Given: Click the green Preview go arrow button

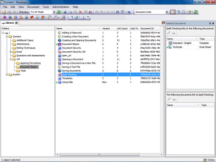Looking at the screenshot, I should click(59, 12).
